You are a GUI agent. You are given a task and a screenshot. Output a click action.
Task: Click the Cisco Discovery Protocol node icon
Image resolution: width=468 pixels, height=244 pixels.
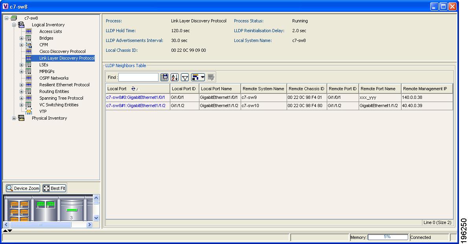click(29, 51)
